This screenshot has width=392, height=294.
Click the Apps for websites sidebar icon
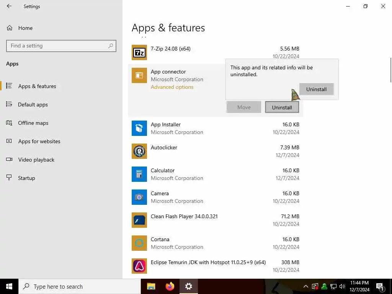9,141
